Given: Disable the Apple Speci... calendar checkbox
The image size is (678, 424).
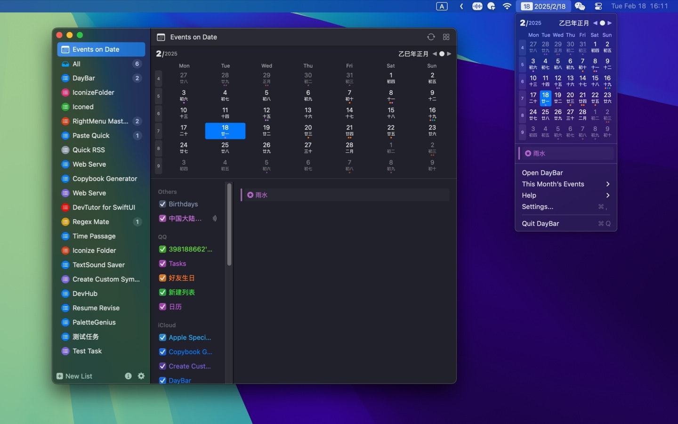Looking at the screenshot, I should pos(162,337).
